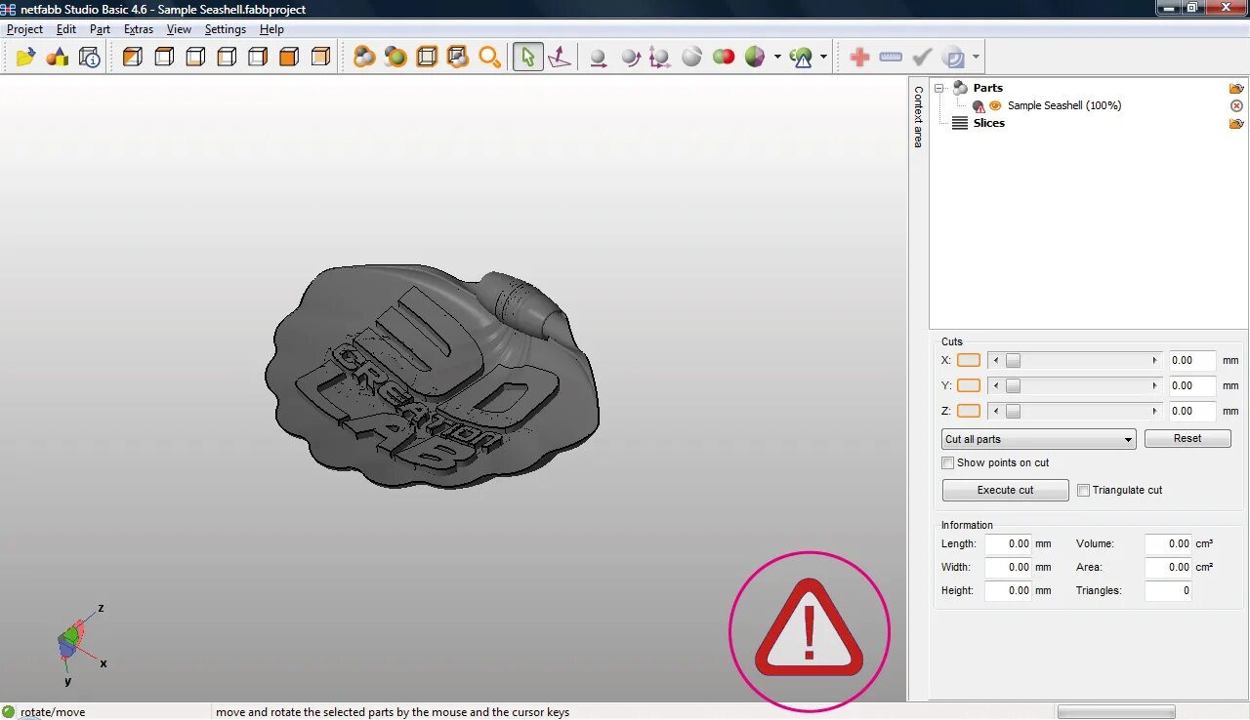The image size is (1250, 720).
Task: Click the scale part axes icon
Action: tap(660, 58)
